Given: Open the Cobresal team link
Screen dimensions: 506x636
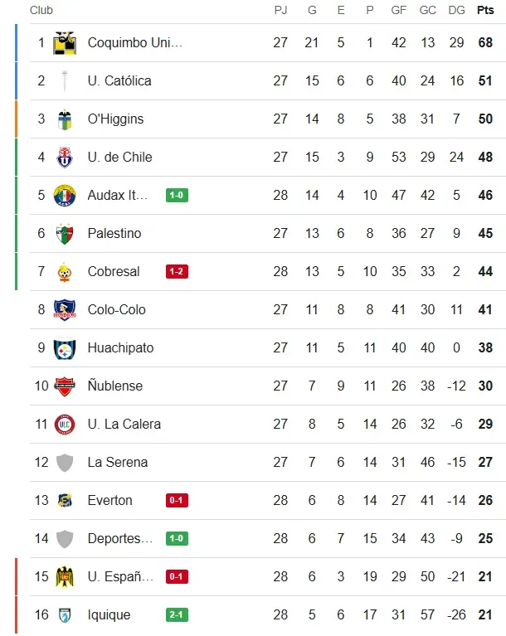Looking at the screenshot, I should [x=114, y=272].
